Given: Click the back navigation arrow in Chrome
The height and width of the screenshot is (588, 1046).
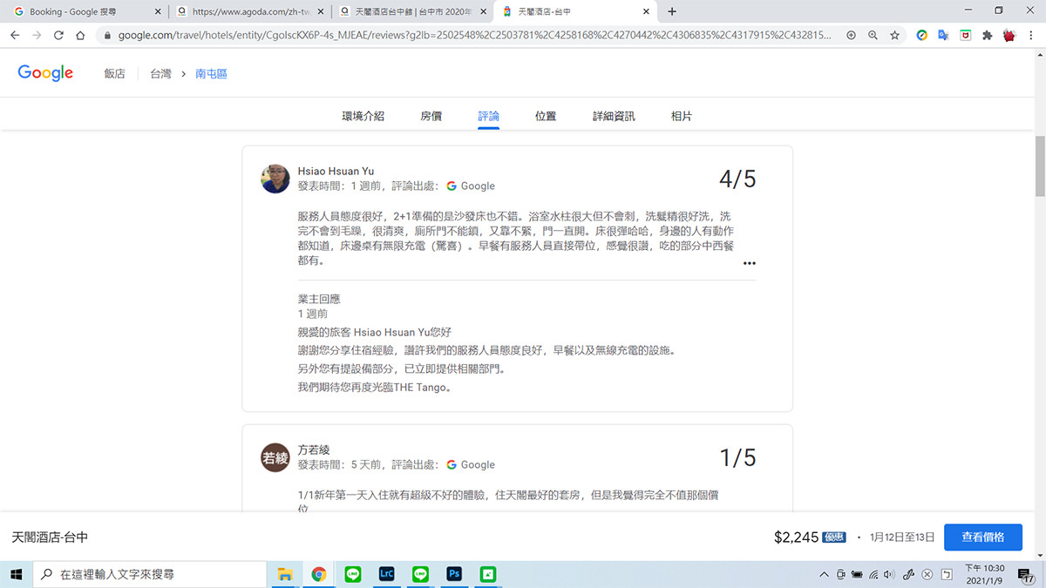Looking at the screenshot, I should (x=15, y=36).
